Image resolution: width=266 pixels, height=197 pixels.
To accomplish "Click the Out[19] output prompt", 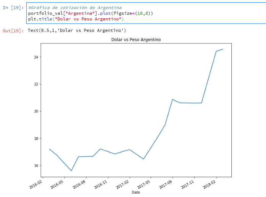I will tap(13, 30).
